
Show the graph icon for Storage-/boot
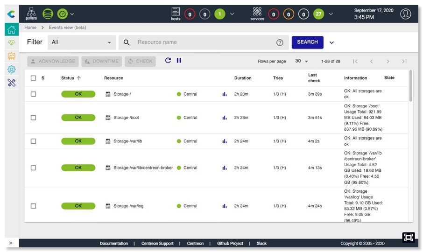point(225,118)
